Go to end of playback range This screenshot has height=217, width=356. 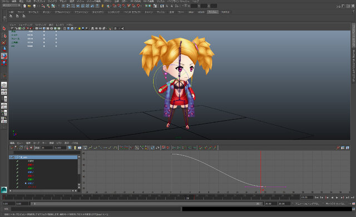click(x=353, y=198)
